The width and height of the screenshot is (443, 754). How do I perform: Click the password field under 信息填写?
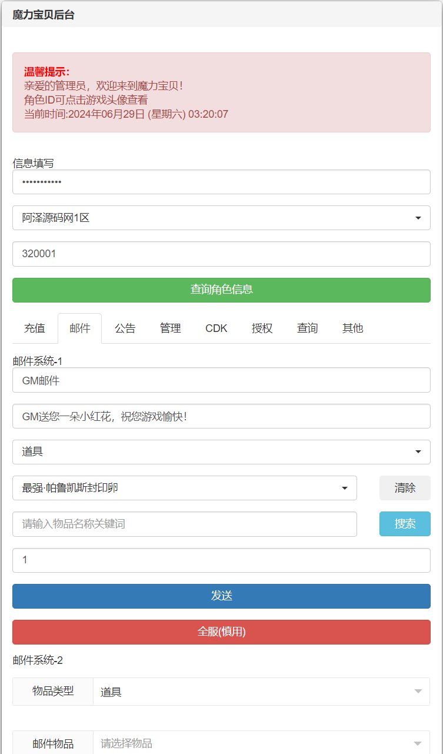pos(221,182)
